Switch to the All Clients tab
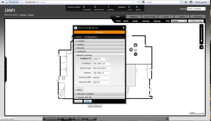The width and height of the screenshot is (211, 121). pyautogui.click(x=198, y=17)
